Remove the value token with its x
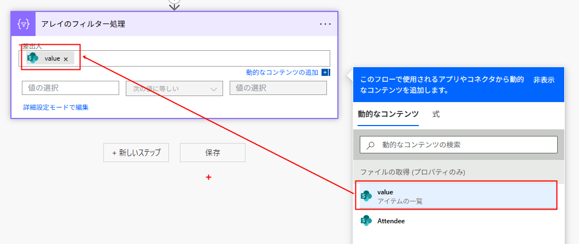 pyautogui.click(x=66, y=59)
